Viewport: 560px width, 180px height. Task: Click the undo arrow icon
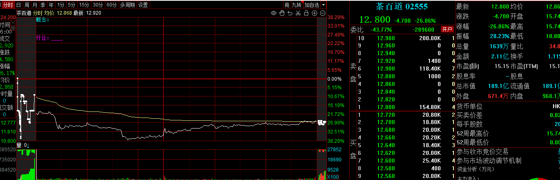290,13
